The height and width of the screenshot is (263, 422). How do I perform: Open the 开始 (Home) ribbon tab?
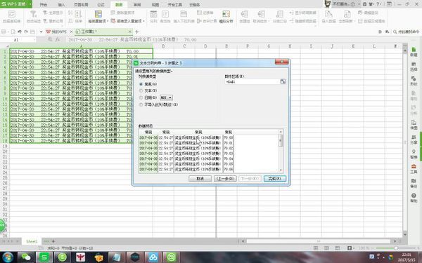pos(44,5)
